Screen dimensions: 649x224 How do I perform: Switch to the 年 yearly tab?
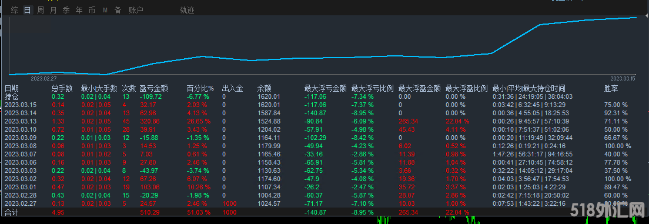click(79, 11)
